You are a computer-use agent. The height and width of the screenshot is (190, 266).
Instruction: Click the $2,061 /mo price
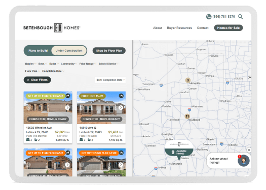click(62, 132)
